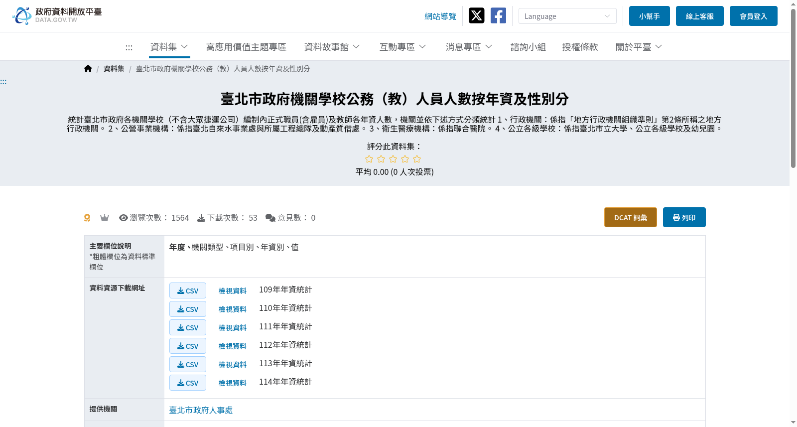Expand the 關於平臺 menu
The height and width of the screenshot is (427, 797).
639,47
